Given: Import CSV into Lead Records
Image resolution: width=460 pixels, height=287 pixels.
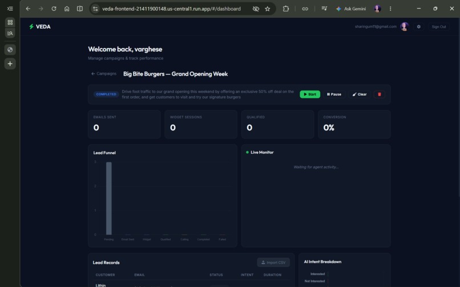Looking at the screenshot, I should coord(273,263).
